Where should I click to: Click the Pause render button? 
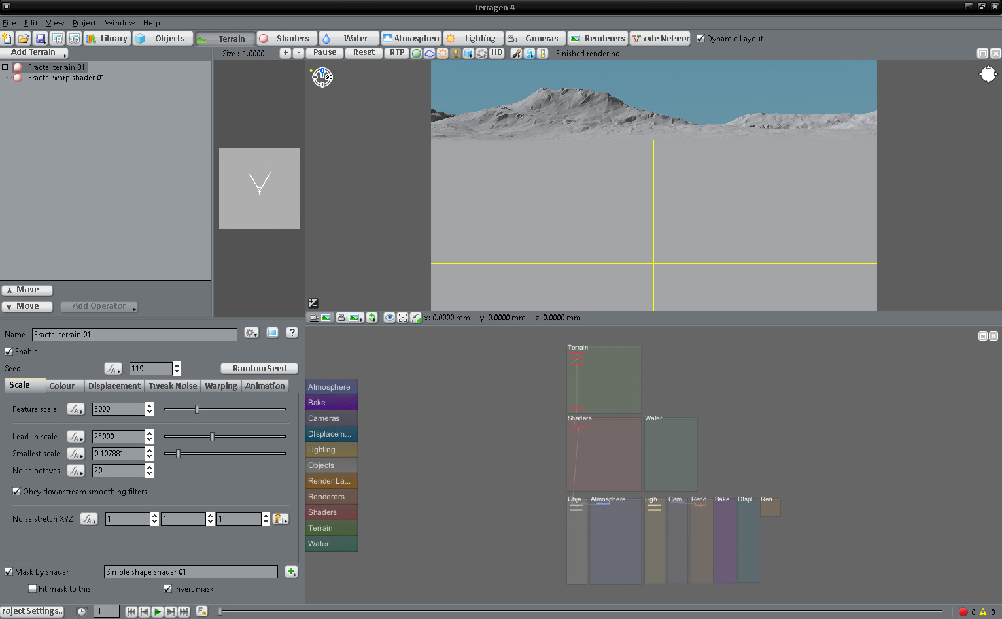(x=325, y=53)
